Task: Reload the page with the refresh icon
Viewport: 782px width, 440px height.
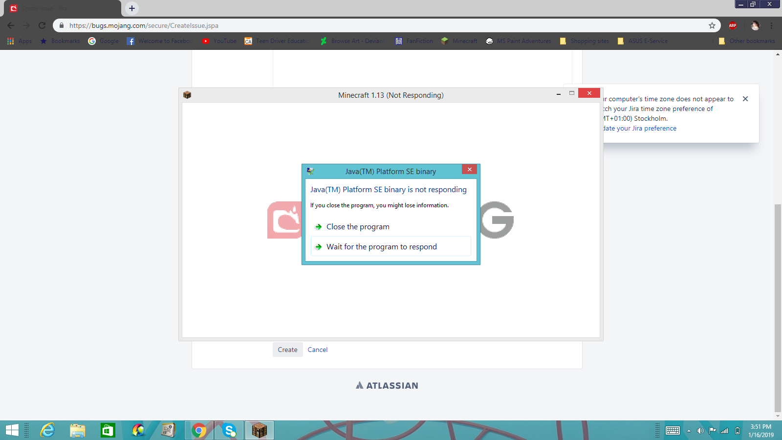Action: point(42,25)
